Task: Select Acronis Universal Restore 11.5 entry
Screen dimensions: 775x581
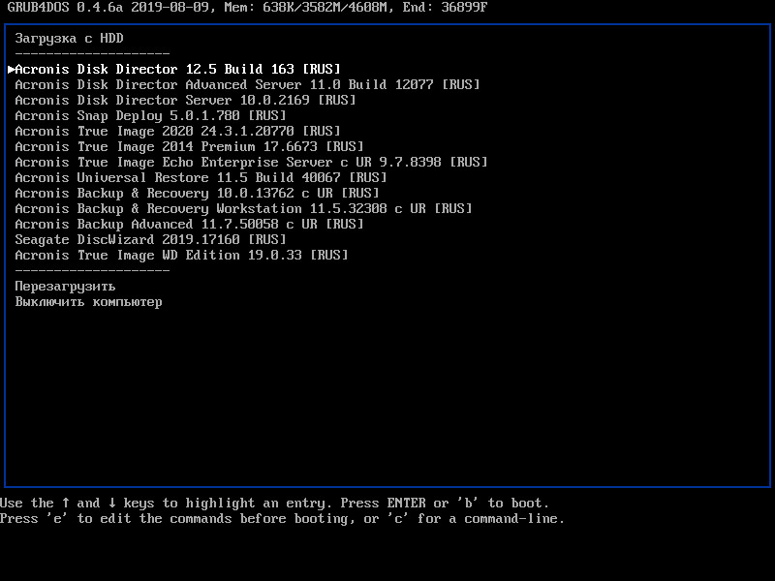Action: point(201,178)
